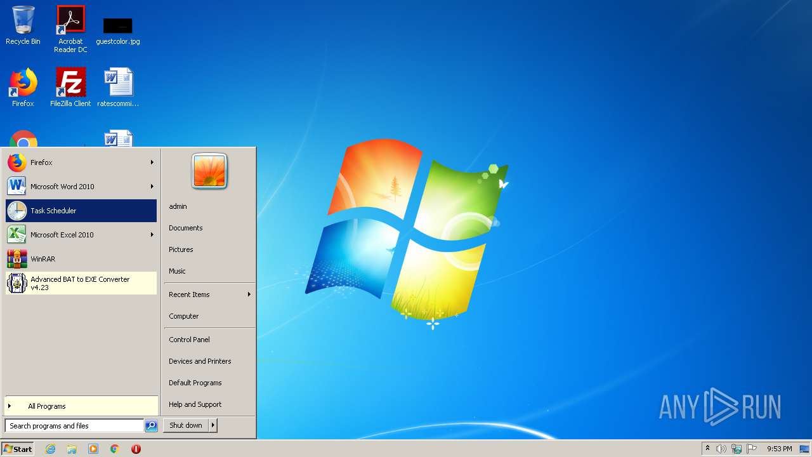The height and width of the screenshot is (457, 812).
Task: Open the Pictures library
Action: (x=181, y=249)
